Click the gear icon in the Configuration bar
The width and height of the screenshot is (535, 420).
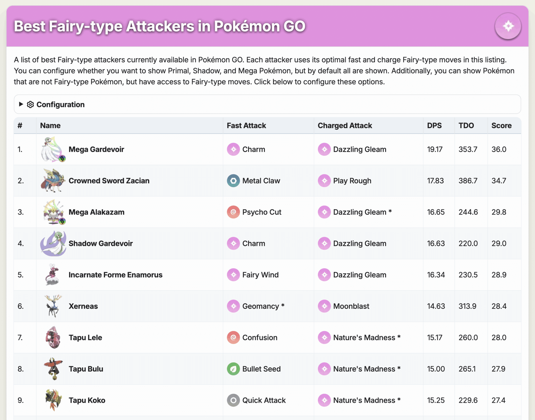pos(30,104)
